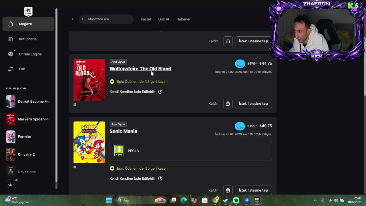Click "Kendi Kendine İade Edilebilir" under Sonic Mania
Viewport: 366px width, 206px height.
coord(133,179)
